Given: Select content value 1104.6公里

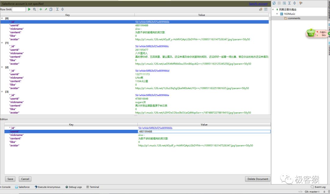Looking at the screenshot, I should [x=141, y=81].
